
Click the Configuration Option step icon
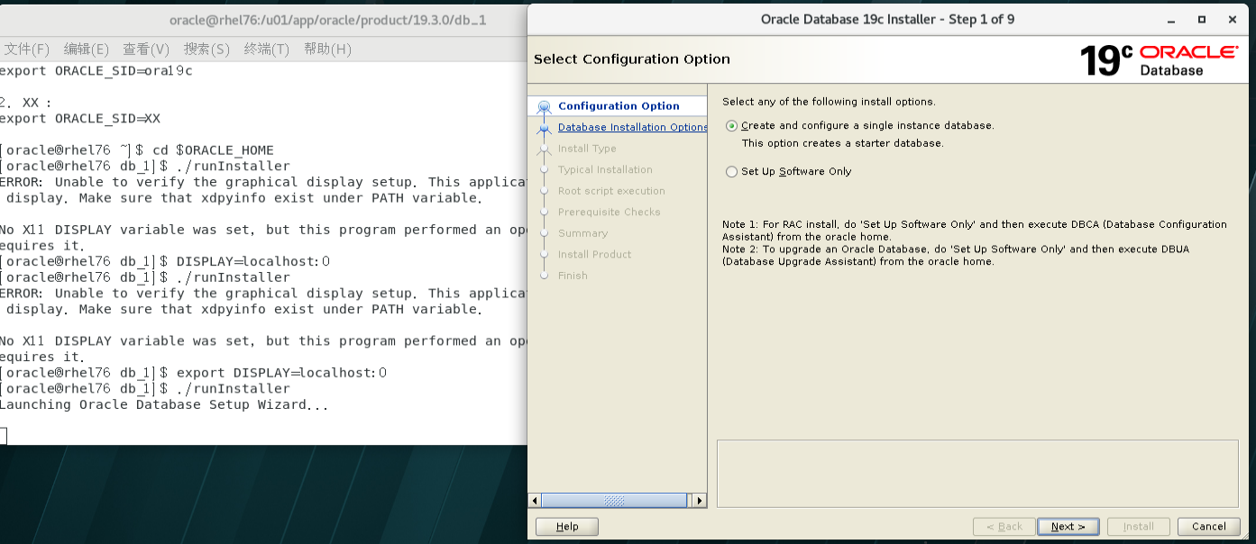pyautogui.click(x=544, y=106)
